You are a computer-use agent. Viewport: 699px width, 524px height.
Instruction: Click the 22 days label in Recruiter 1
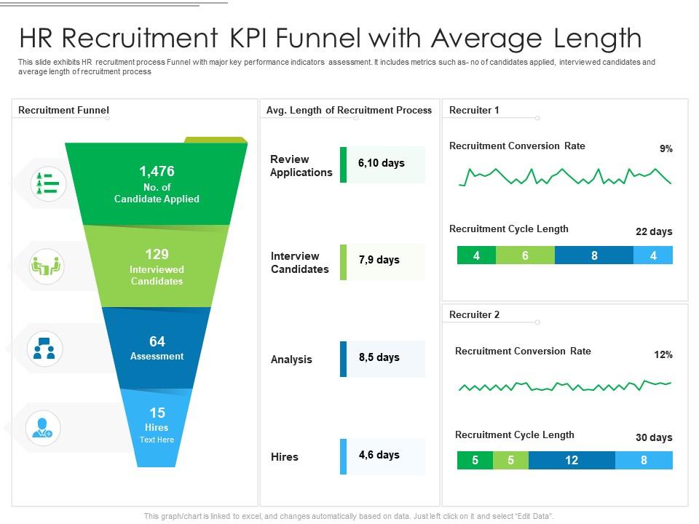click(x=655, y=231)
